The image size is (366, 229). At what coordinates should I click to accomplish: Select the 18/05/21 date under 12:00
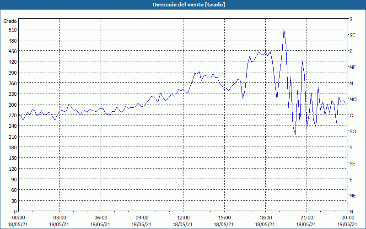[183, 224]
